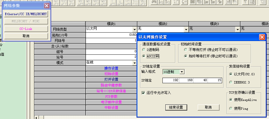
Task: Toggle the 运行中允许写入 checkbox
Action: pos(143,93)
